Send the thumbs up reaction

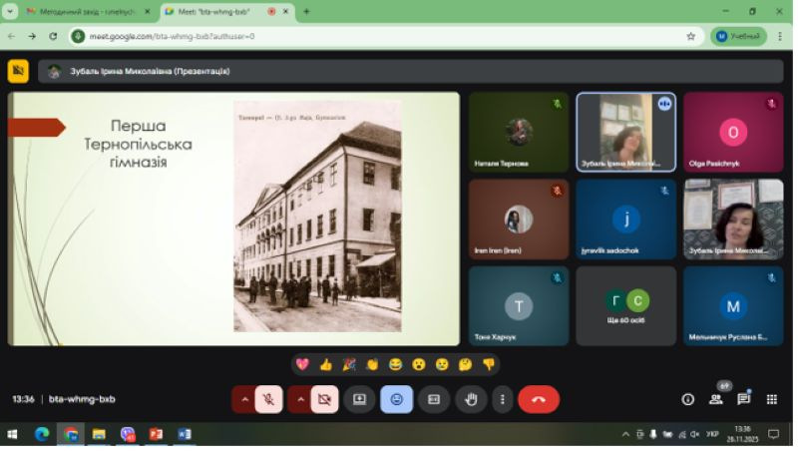(x=325, y=364)
